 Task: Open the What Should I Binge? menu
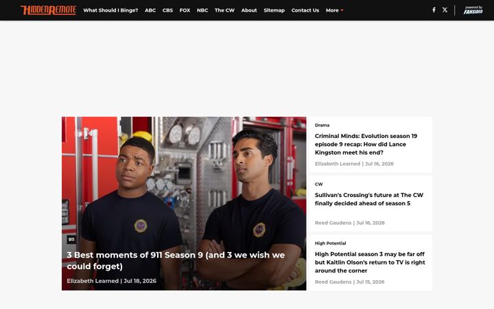coord(110,10)
